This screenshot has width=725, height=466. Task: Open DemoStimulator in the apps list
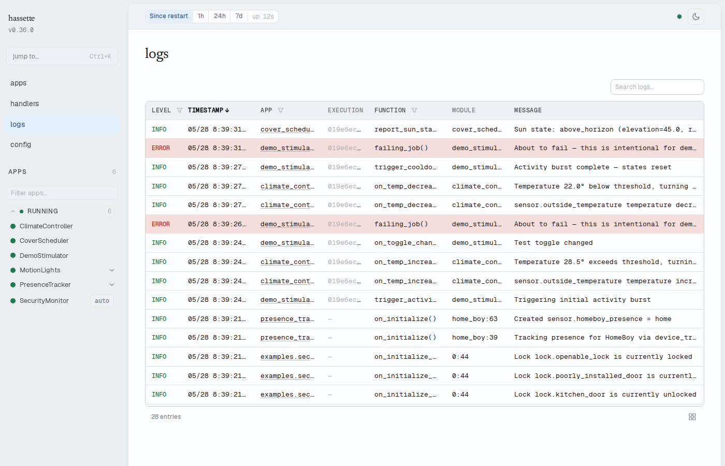44,256
